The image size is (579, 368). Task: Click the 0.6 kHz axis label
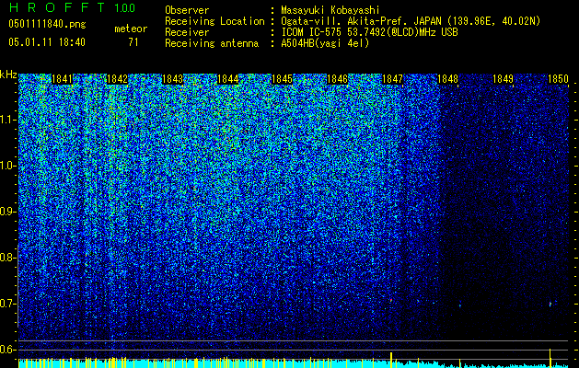pyautogui.click(x=7, y=350)
